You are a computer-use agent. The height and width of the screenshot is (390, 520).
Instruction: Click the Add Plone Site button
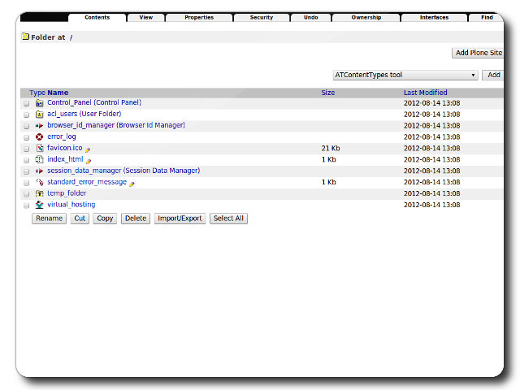479,53
